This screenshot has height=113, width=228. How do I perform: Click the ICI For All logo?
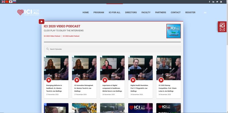(x=28, y=12)
